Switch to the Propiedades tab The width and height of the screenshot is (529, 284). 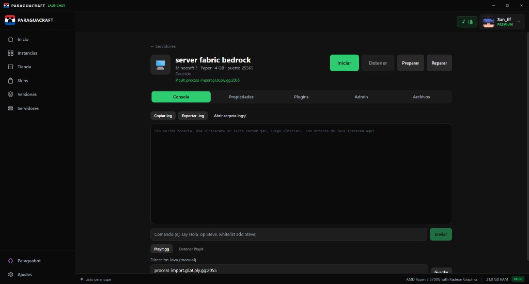[241, 97]
